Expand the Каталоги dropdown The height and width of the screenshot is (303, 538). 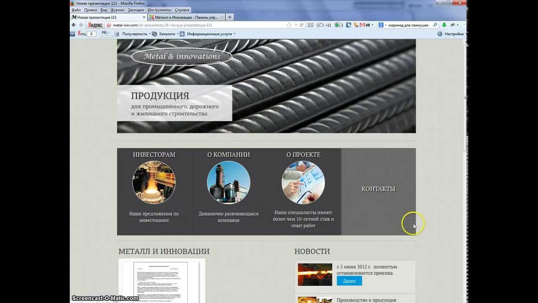click(178, 34)
